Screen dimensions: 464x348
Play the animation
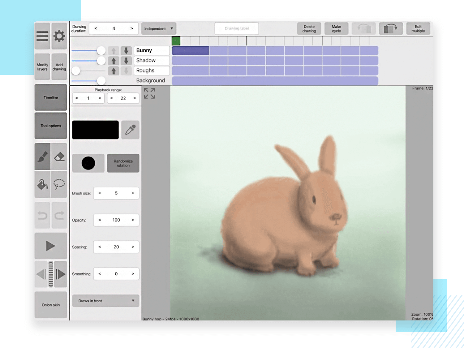[x=51, y=246]
